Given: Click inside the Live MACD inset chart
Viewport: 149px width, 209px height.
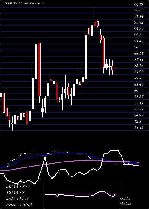Looking at the screenshot, I should (x=82, y=194).
